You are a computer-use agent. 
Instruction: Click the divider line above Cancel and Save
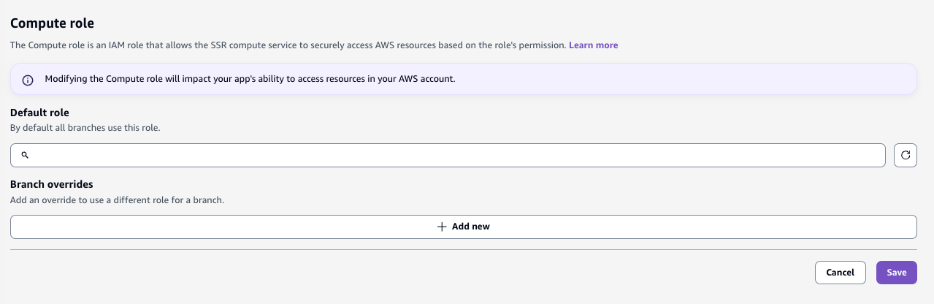coord(463,249)
